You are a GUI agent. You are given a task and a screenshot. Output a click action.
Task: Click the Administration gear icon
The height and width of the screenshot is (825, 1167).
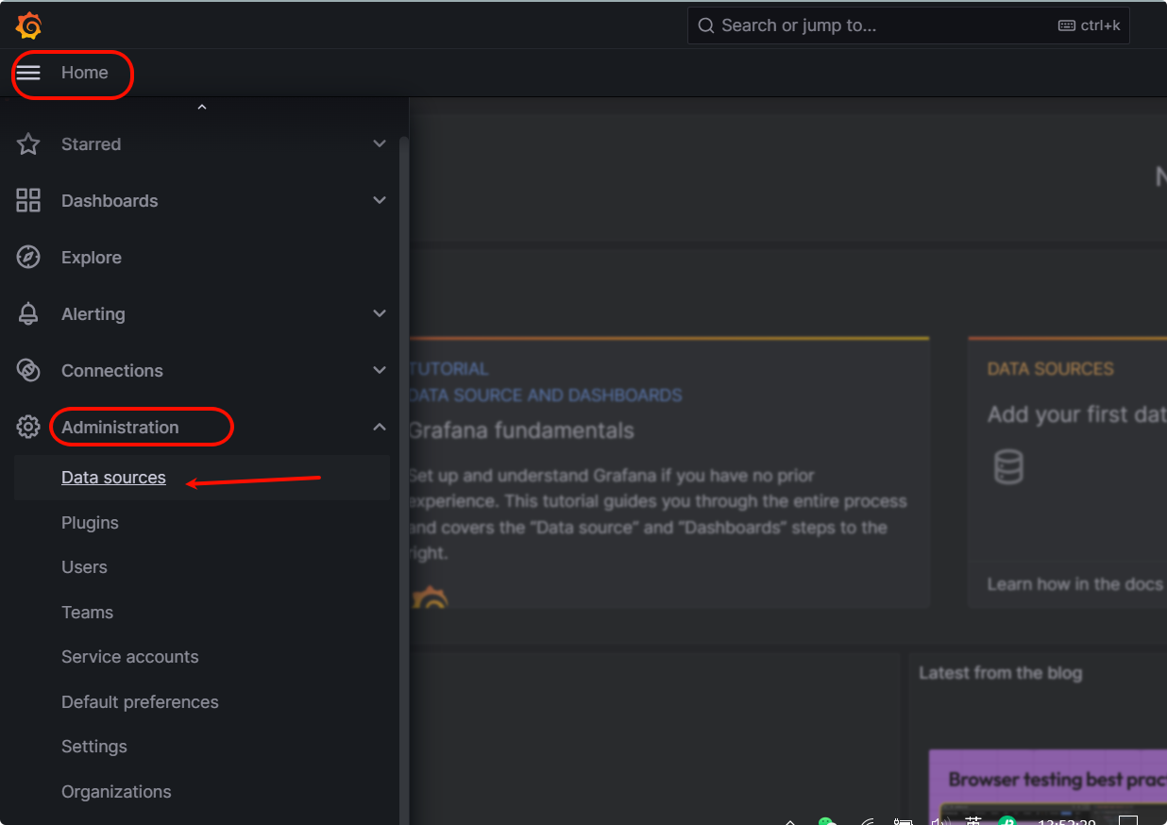pos(28,428)
